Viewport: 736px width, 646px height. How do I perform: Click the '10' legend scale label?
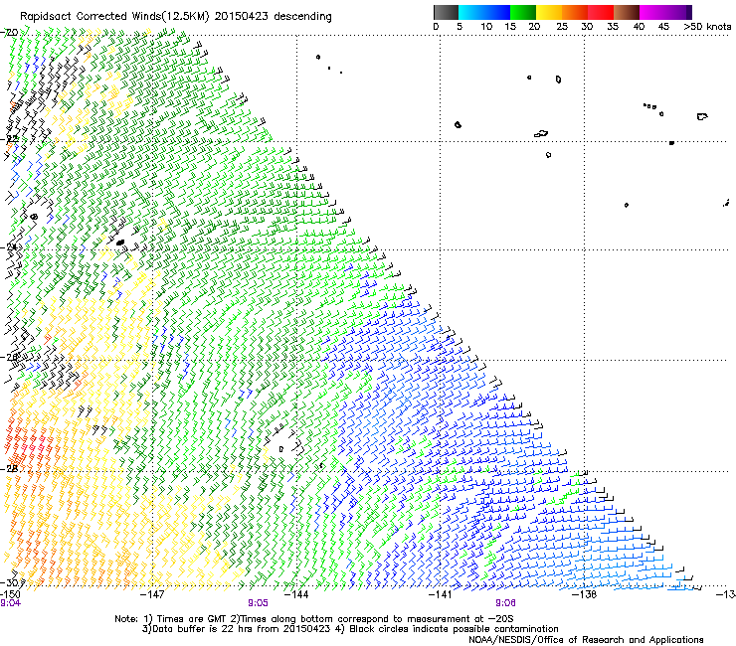point(486,27)
